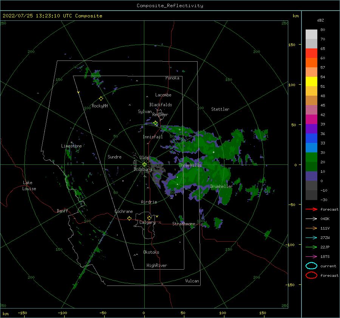This screenshot has height=318, width=340.
Task: Click the ThreeHills label
Action: (190, 165)
